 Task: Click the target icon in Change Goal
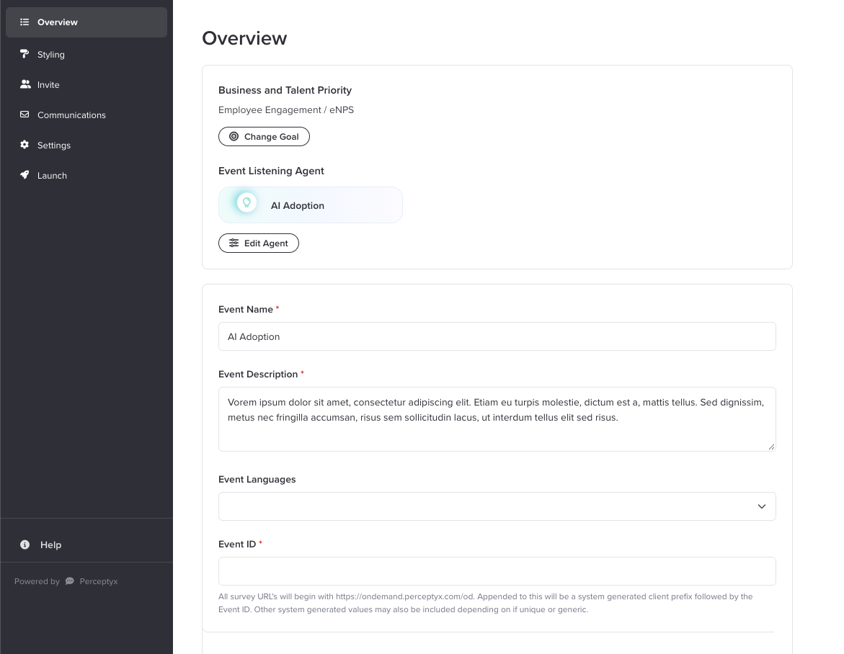234,137
